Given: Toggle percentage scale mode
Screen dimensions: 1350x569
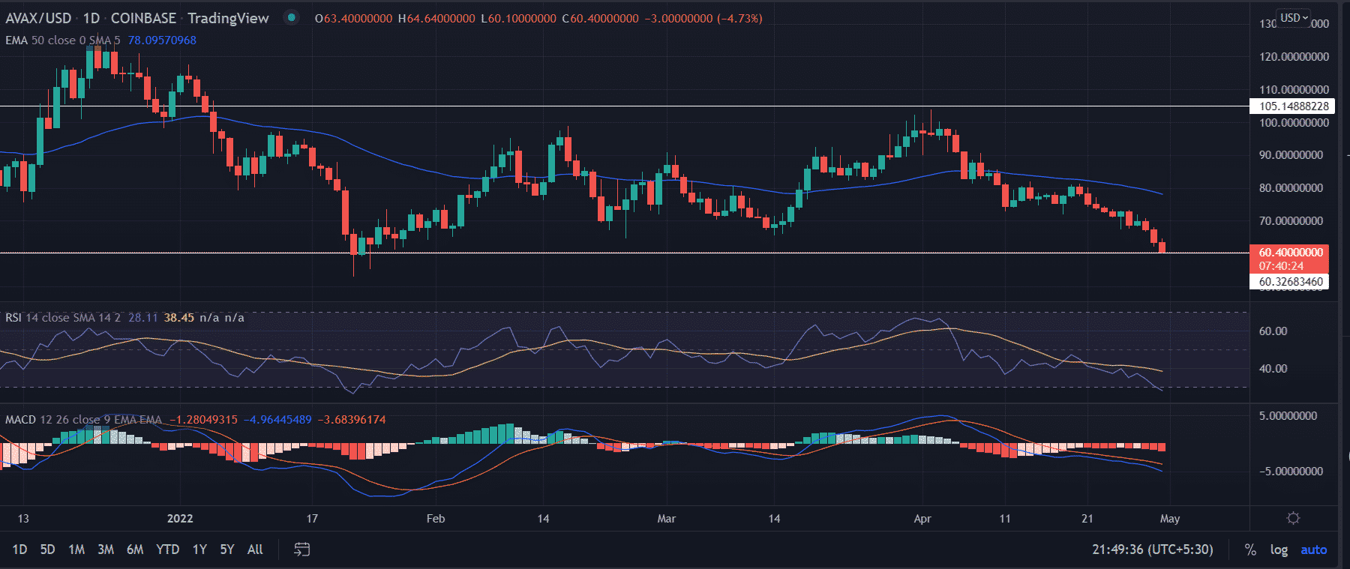Looking at the screenshot, I should click(1250, 550).
